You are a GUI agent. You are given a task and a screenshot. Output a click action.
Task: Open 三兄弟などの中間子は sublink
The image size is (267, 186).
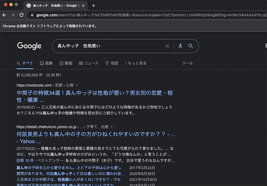[x=68, y=180]
